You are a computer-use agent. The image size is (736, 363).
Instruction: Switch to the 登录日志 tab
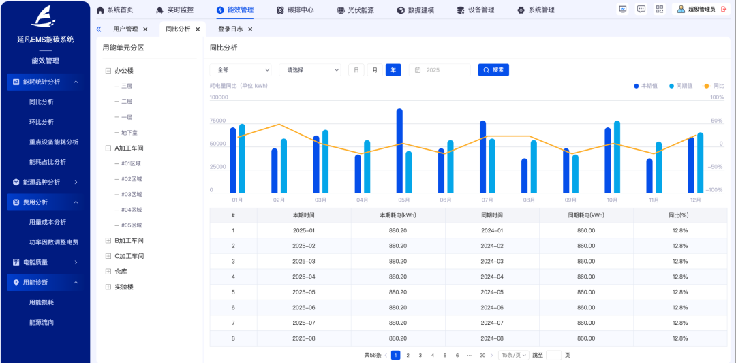(230, 29)
